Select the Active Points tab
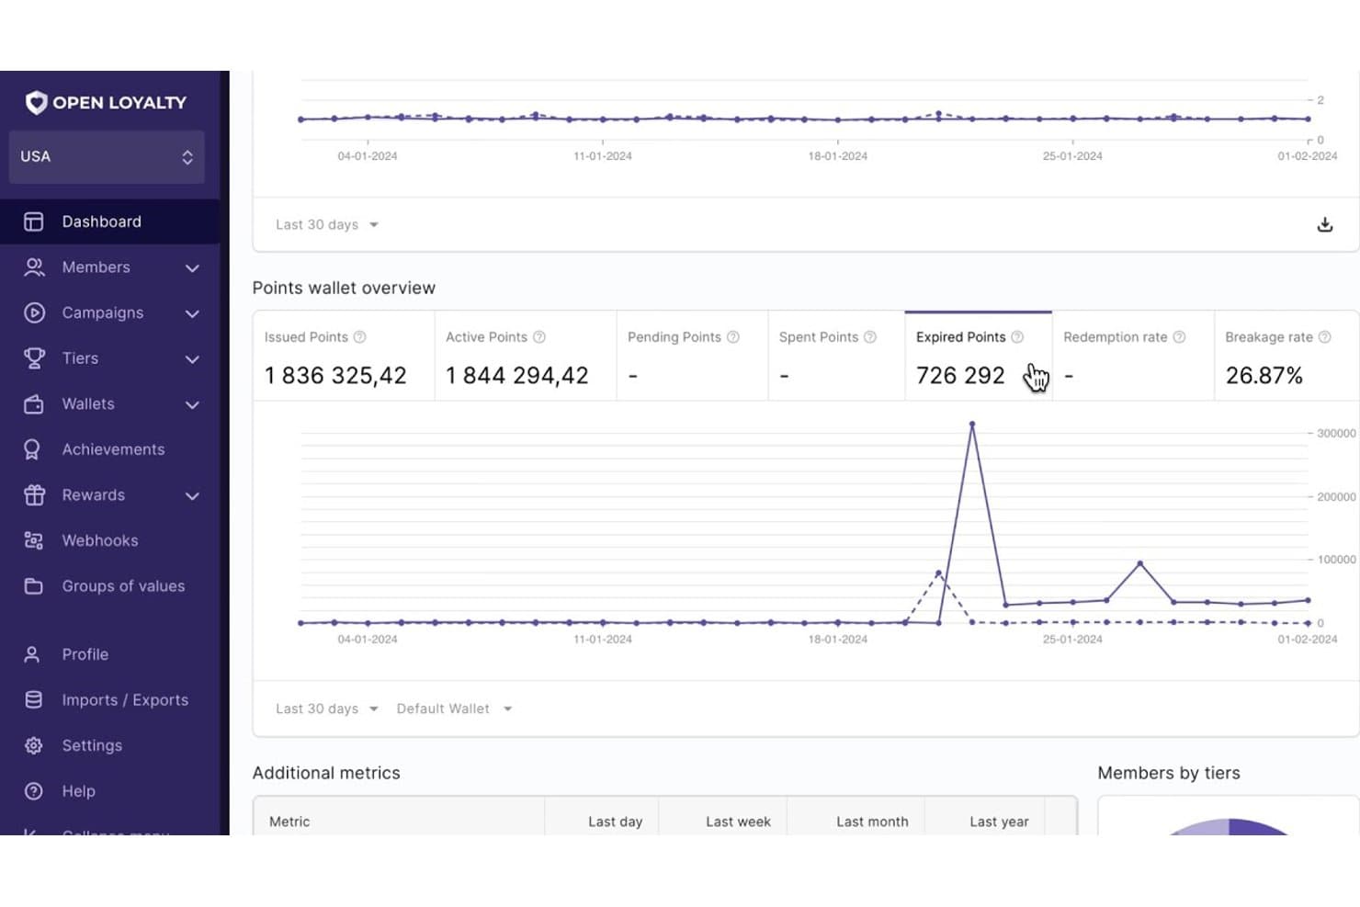The height and width of the screenshot is (907, 1360). pyautogui.click(x=526, y=357)
